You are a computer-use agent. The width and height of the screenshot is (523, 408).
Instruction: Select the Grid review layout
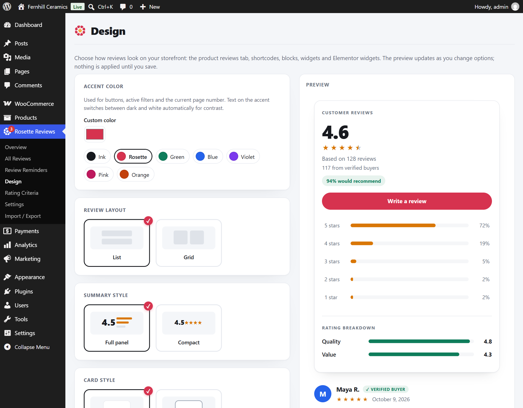coord(189,243)
